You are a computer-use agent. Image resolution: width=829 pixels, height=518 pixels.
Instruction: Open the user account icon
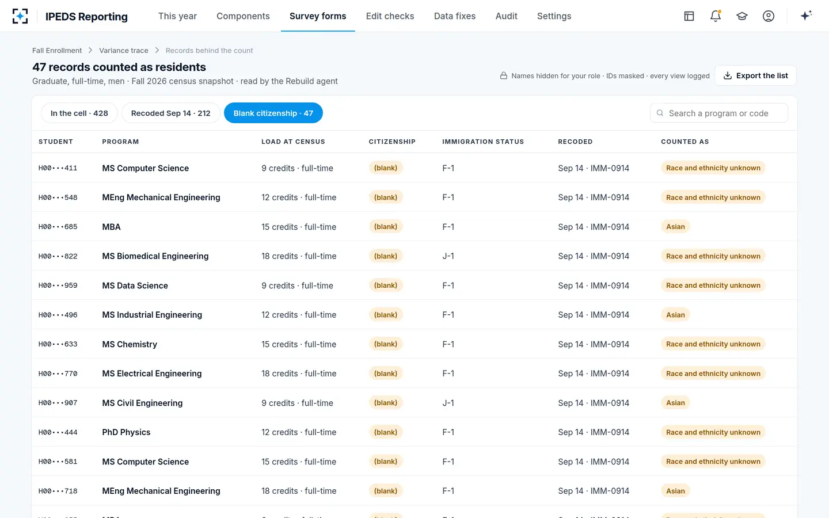769,16
